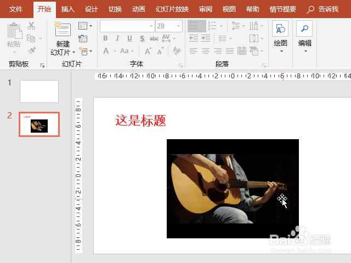The width and height of the screenshot is (351, 263).
Task: Click the New Slide (新建幻灯片) icon
Action: point(63,29)
